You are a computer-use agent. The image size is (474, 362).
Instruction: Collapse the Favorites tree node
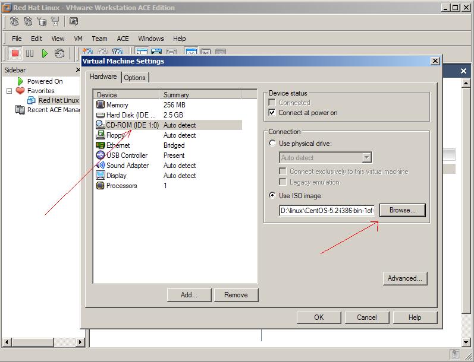coord(10,91)
